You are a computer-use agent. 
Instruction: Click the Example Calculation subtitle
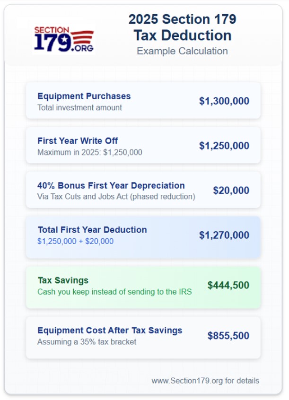point(182,51)
